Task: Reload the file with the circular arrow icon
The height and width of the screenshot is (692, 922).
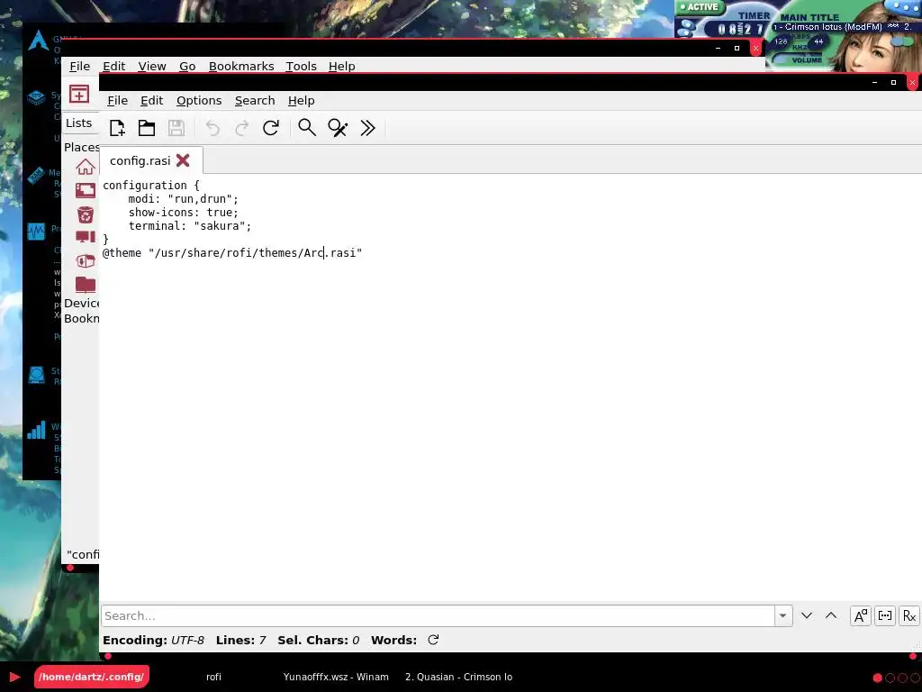Action: pos(270,128)
